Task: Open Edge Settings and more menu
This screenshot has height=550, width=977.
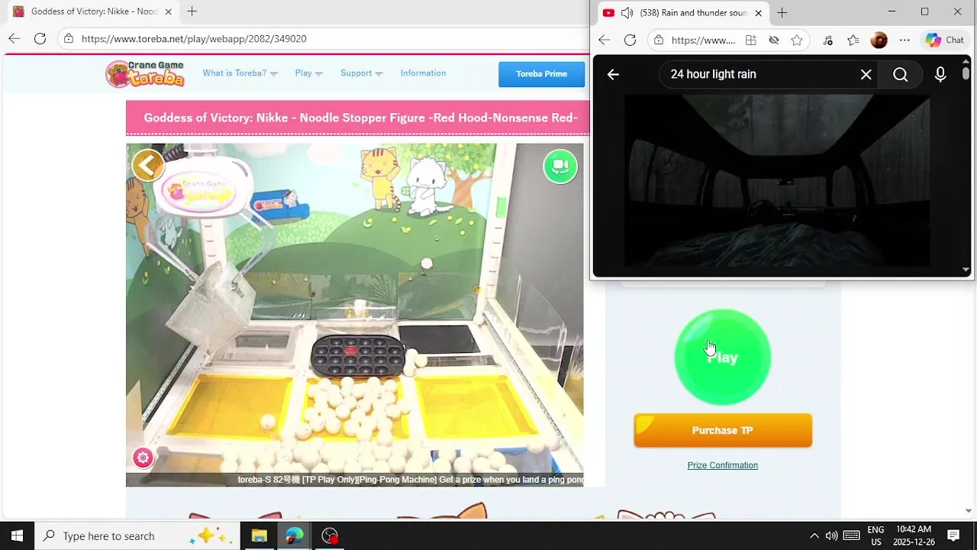Action: [x=904, y=40]
